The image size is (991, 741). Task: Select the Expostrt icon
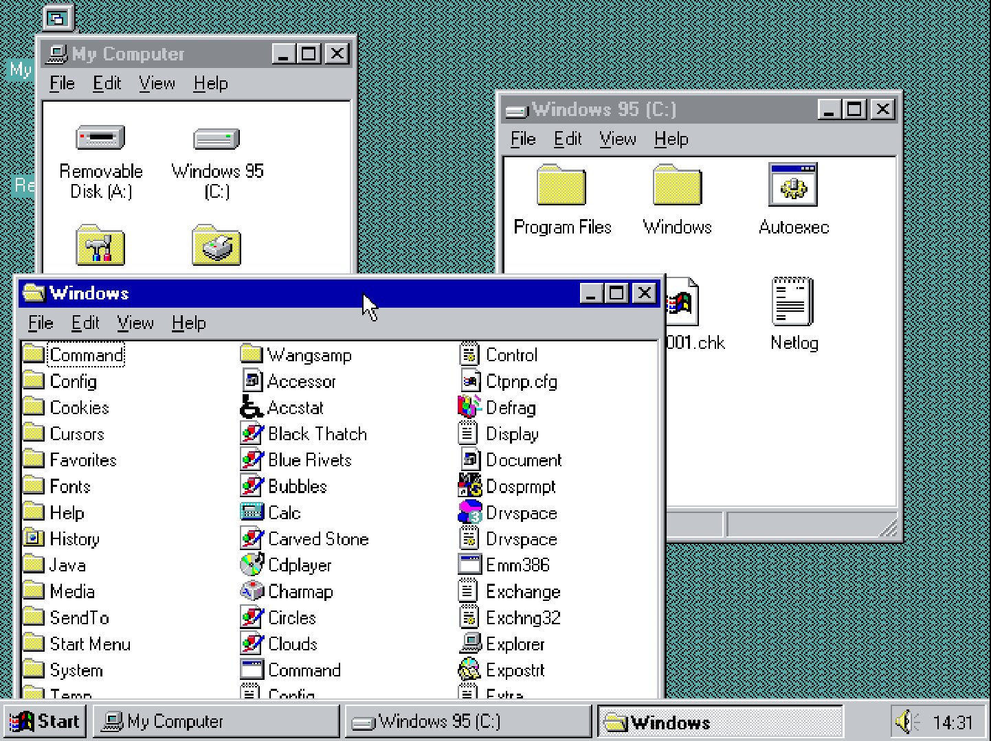click(470, 670)
